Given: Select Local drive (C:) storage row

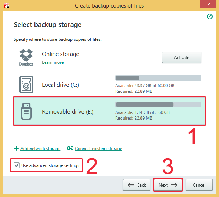Looking at the screenshot, I should pyautogui.click(x=109, y=84).
